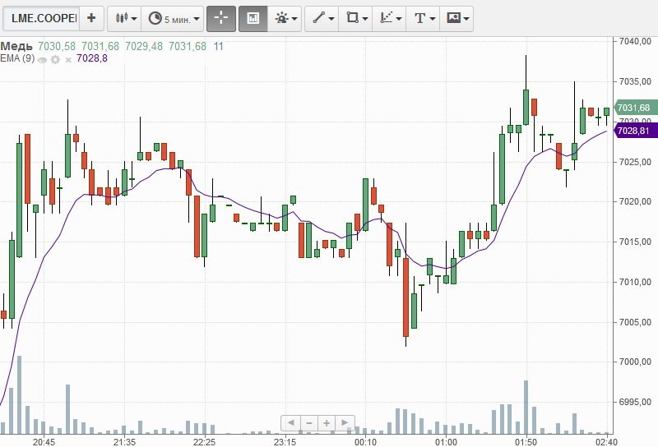
Task: Toggle the chart data panel button
Action: 253,17
